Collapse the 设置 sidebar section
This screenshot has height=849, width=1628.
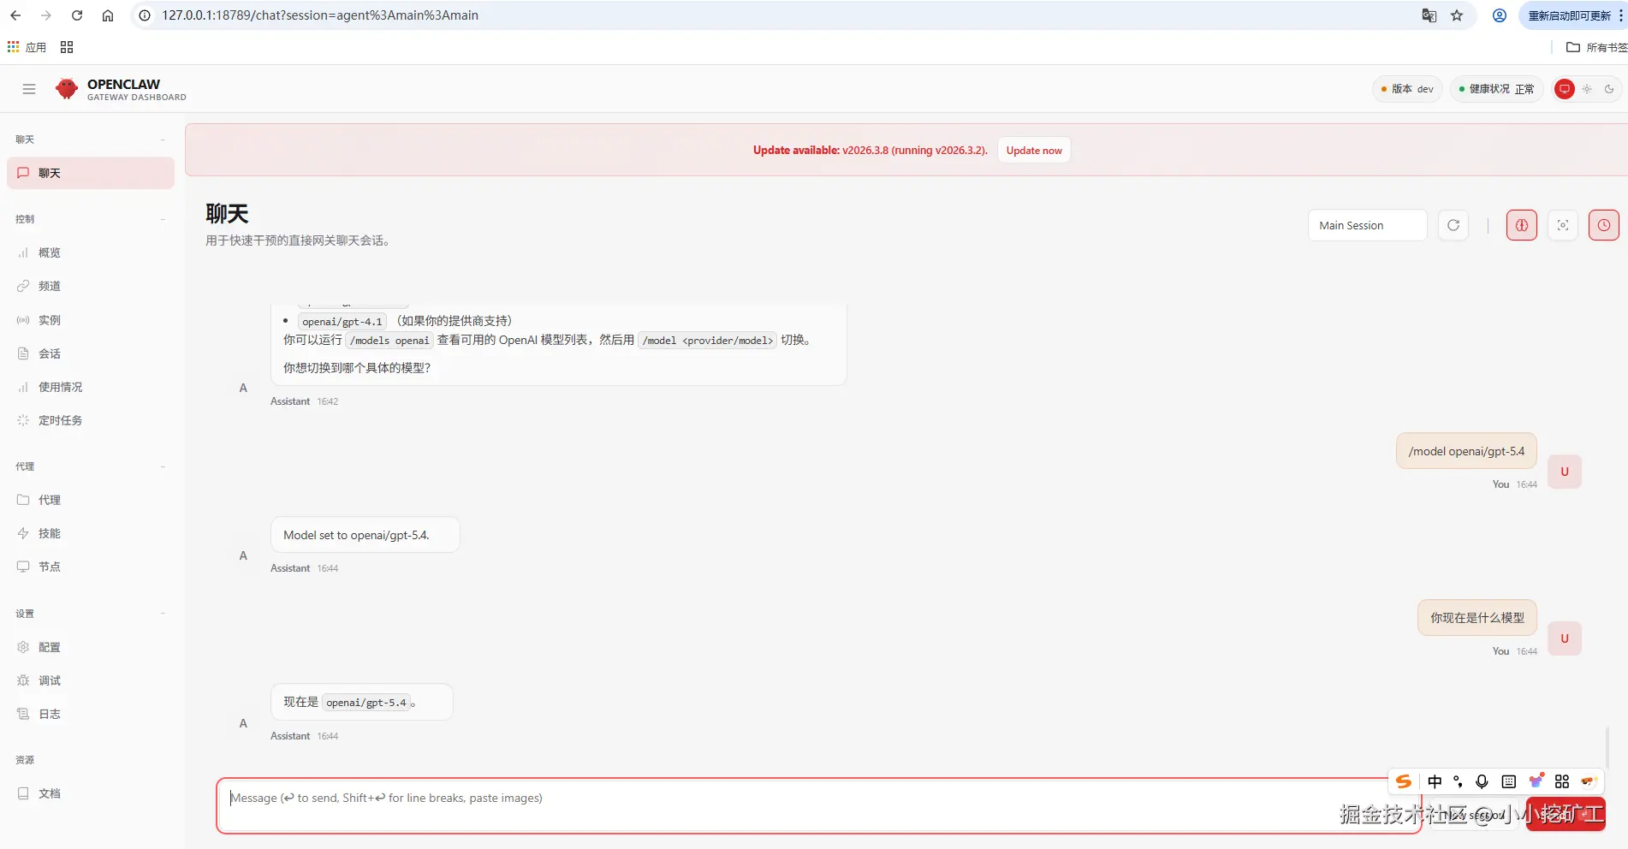pyautogui.click(x=91, y=614)
